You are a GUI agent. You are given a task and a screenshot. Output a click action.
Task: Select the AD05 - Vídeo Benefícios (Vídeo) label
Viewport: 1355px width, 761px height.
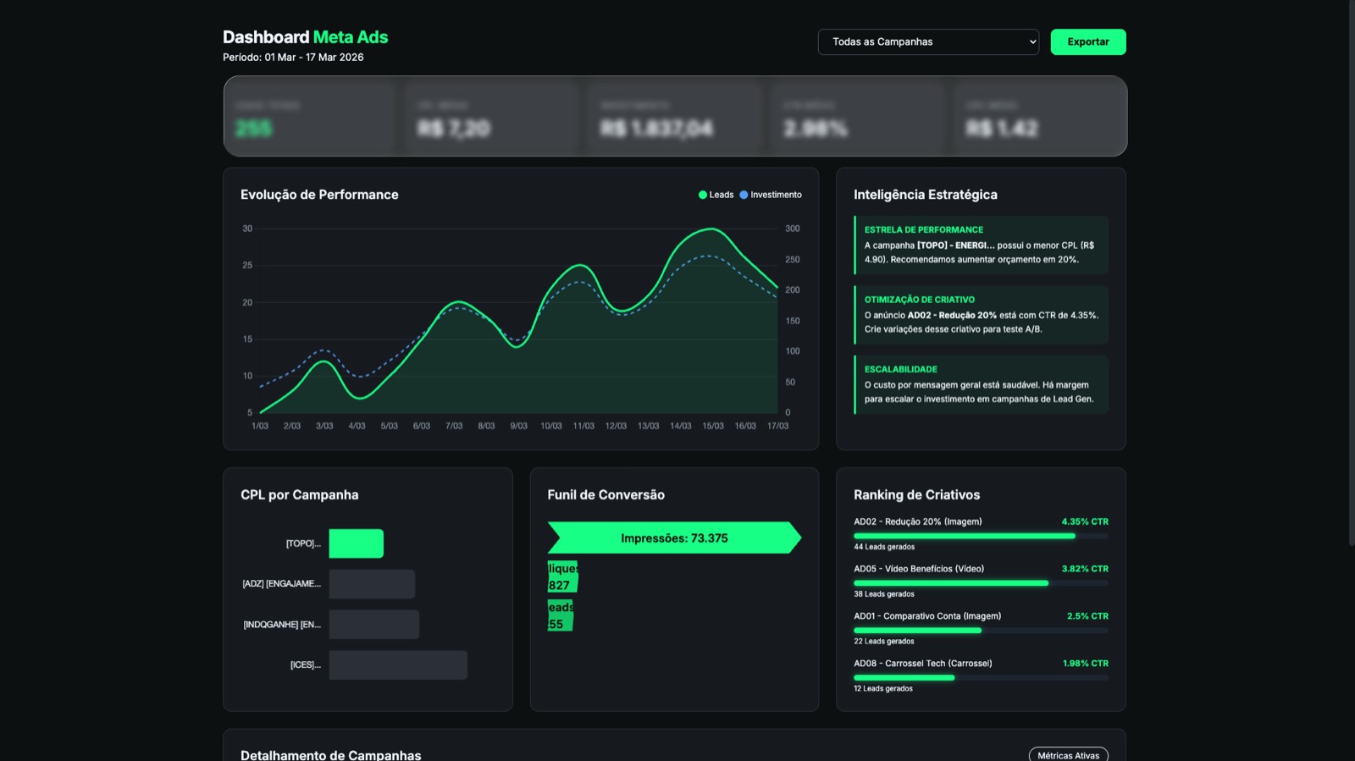919,569
